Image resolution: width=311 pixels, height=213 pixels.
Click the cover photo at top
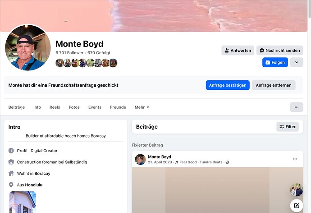[154, 16]
